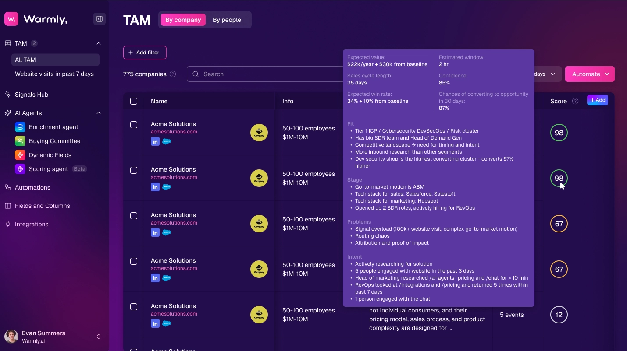Click 'Estimated window:' in tooltip
627x351 pixels.
tap(462, 57)
